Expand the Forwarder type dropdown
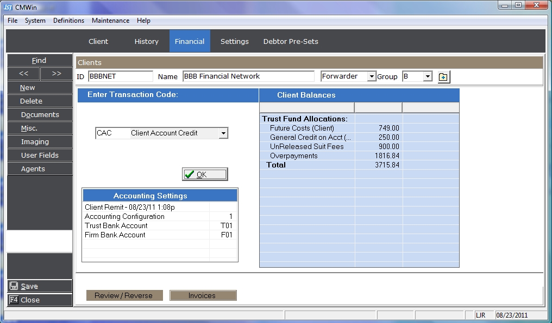The width and height of the screenshot is (552, 323). (x=372, y=76)
